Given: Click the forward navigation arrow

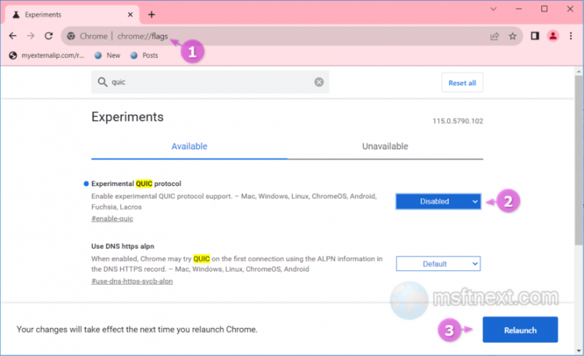Looking at the screenshot, I should (30, 36).
